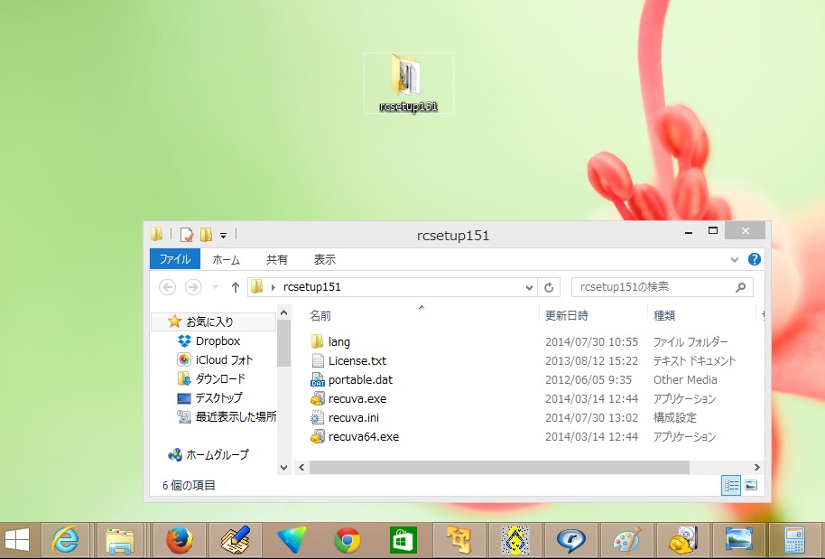Screen dimensions: 825x559
Task: Switch to details view layout
Action: 732,485
